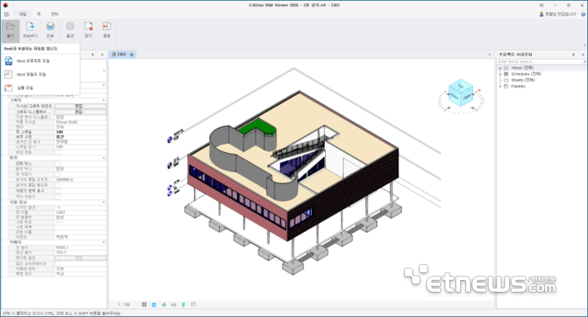Click the Families node icon in browser
The image size is (588, 317).
(506, 87)
